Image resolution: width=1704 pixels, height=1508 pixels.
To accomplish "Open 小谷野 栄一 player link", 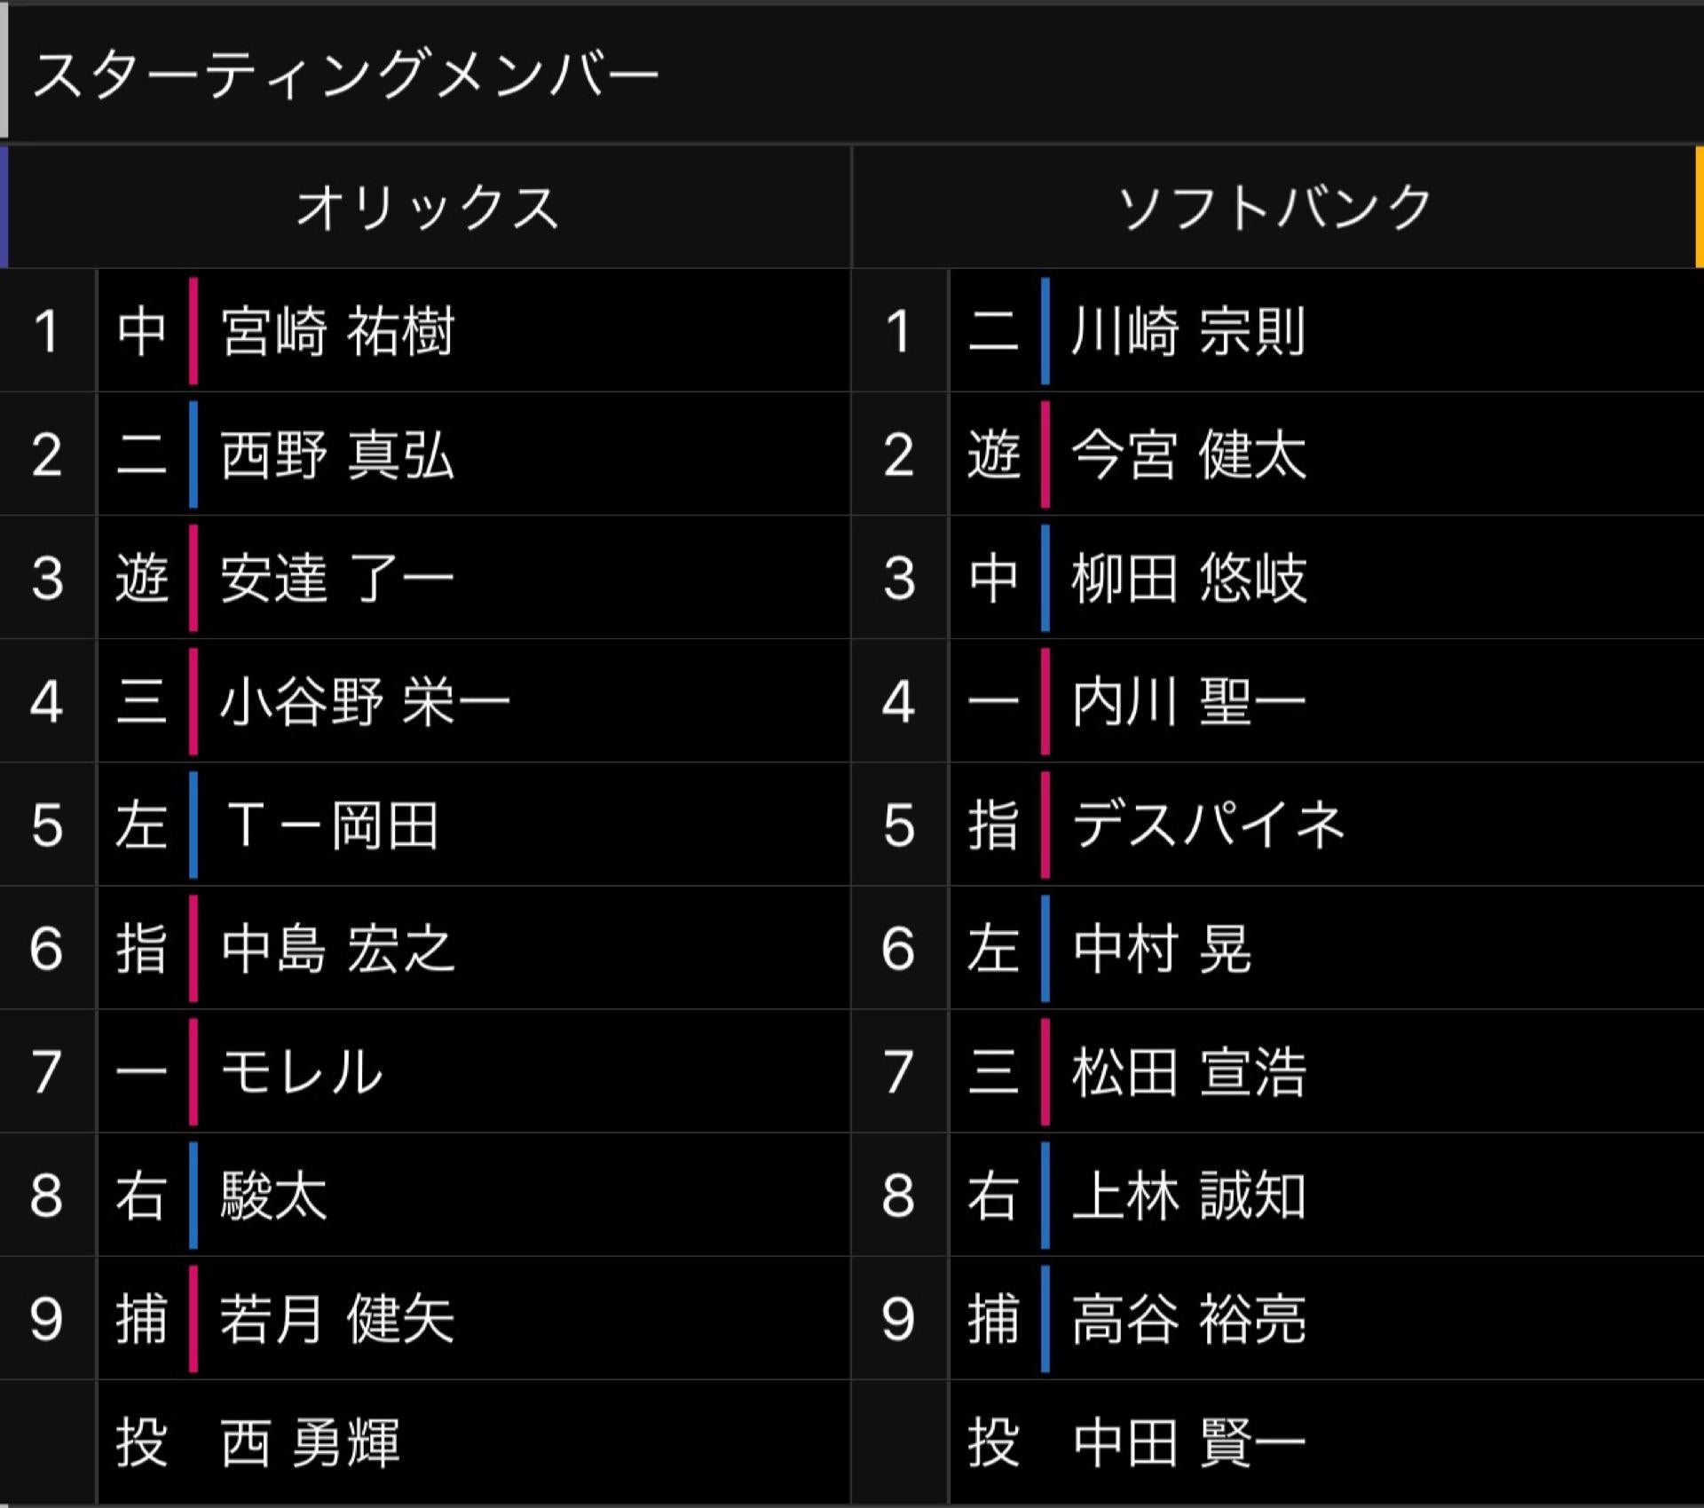I will (x=365, y=701).
